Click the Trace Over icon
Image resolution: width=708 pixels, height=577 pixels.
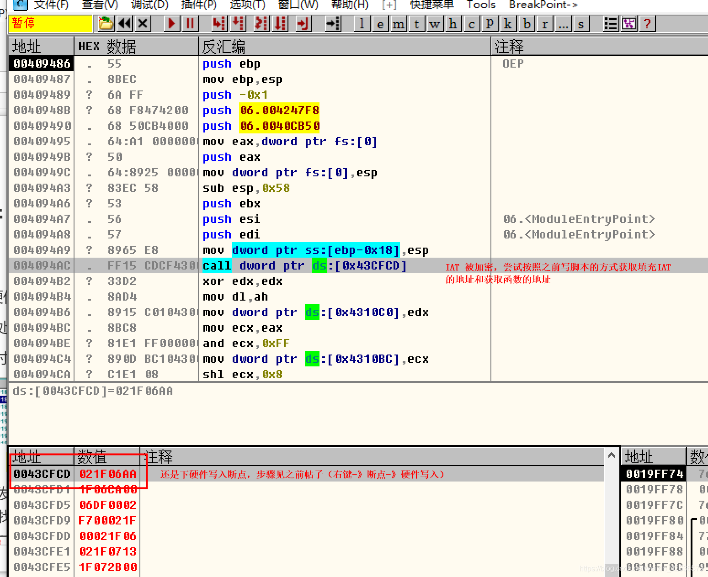coord(280,23)
